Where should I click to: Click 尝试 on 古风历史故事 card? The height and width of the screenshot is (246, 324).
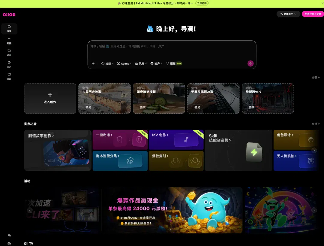tap(88, 107)
